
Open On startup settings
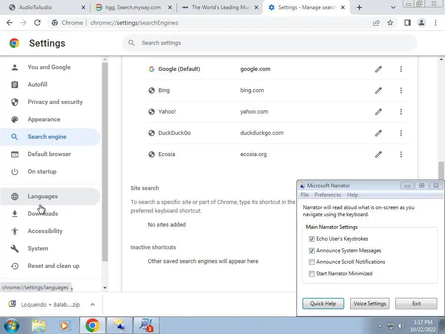50,171
